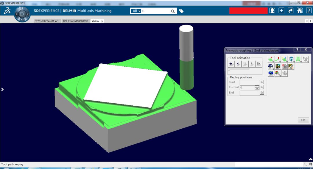Click the magnifying glass search icon
The image size is (313, 170).
[x=173, y=11]
